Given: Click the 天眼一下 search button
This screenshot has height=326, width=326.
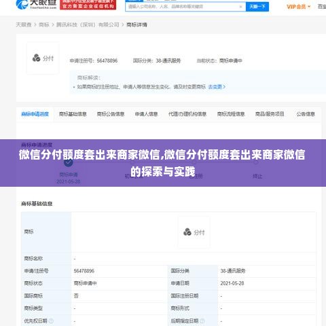Looking at the screenshot, I should tap(257, 7).
